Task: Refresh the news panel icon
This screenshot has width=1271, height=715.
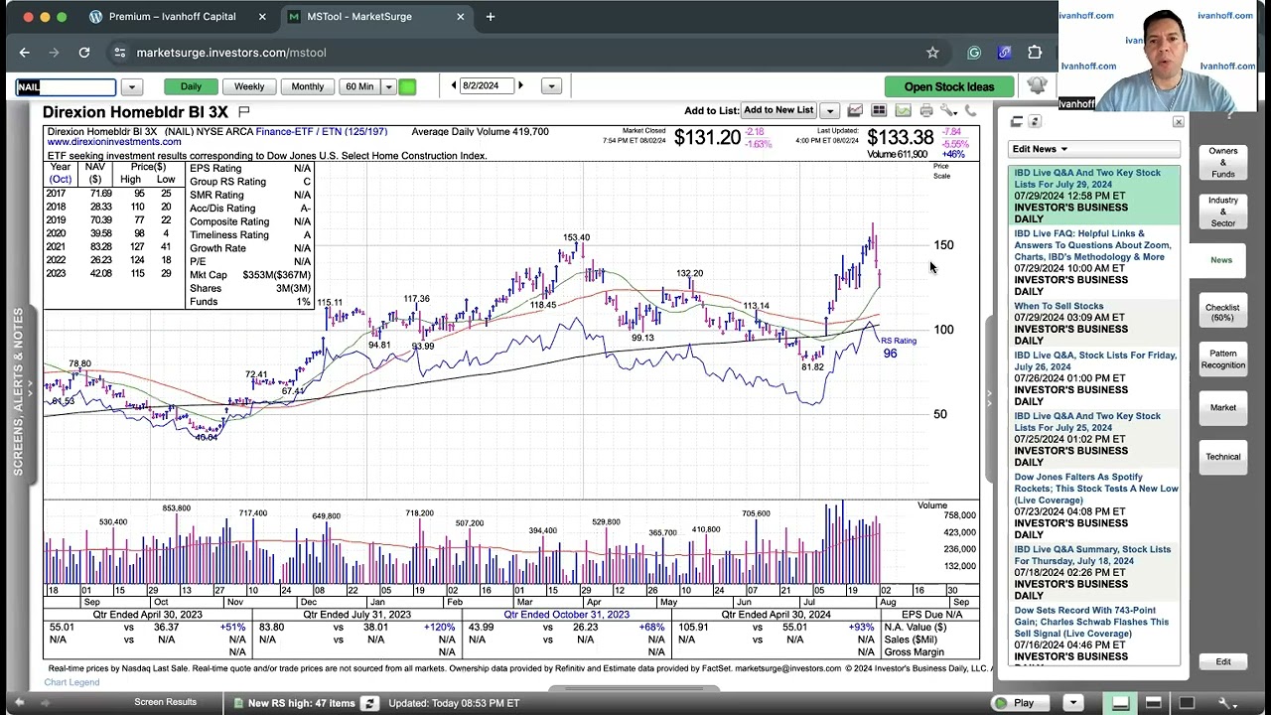Action: [x=1035, y=122]
